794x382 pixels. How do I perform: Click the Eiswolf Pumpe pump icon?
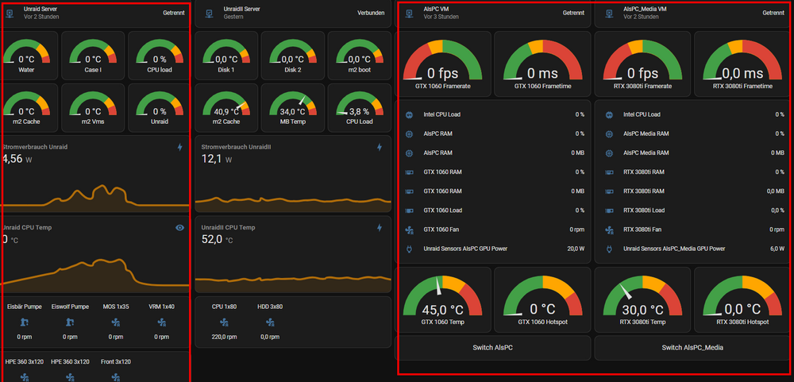[x=71, y=322]
